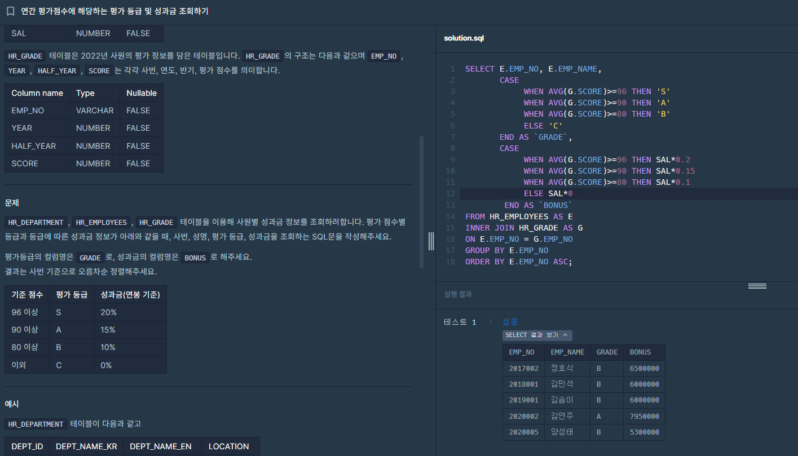798x456 pixels.
Task: Click the 성공 status text
Action: pos(510,322)
